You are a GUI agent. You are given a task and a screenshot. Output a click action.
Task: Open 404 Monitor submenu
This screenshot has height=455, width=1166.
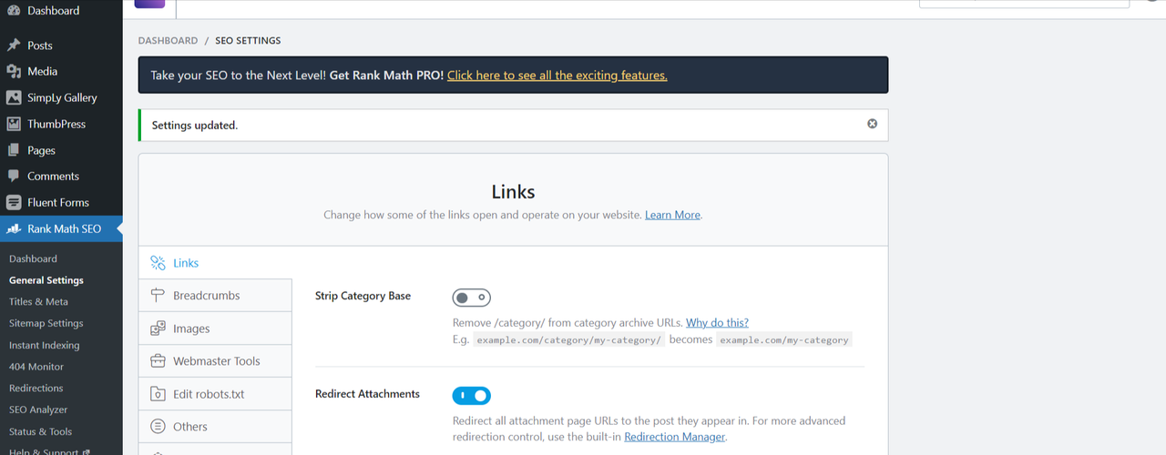(x=36, y=367)
